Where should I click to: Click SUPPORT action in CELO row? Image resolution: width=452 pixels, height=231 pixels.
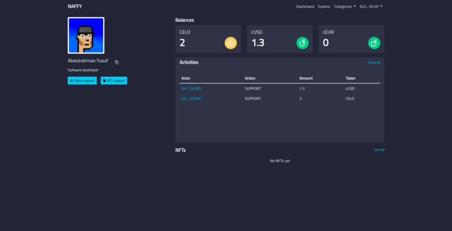coord(253,99)
